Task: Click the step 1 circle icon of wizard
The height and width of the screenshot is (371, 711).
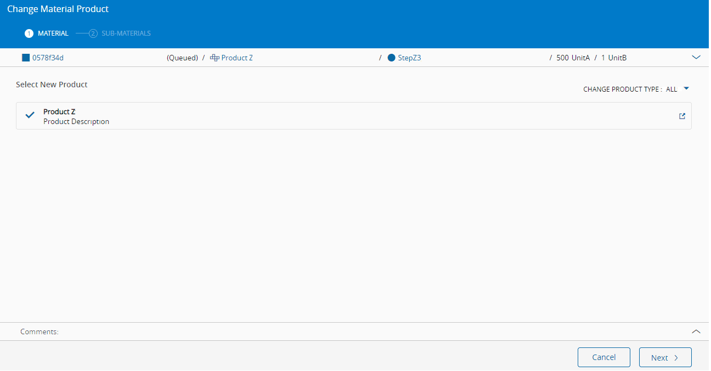Action: (29, 33)
